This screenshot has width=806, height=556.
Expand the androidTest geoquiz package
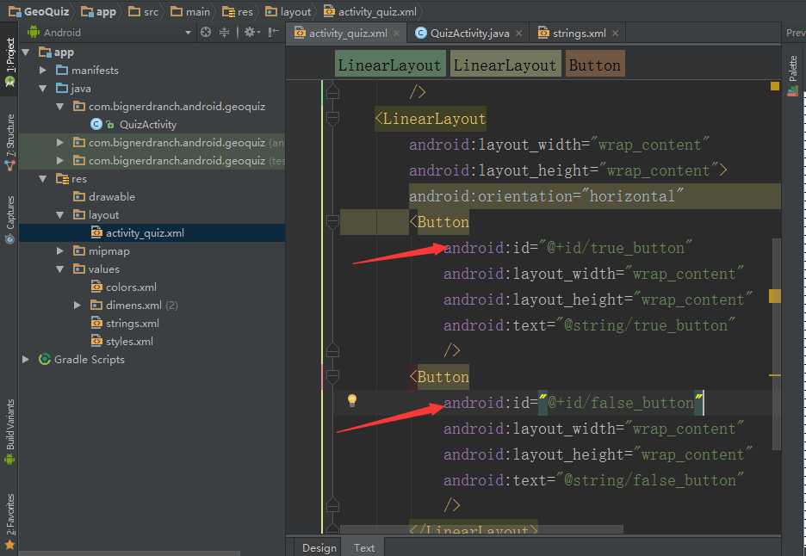[x=60, y=142]
